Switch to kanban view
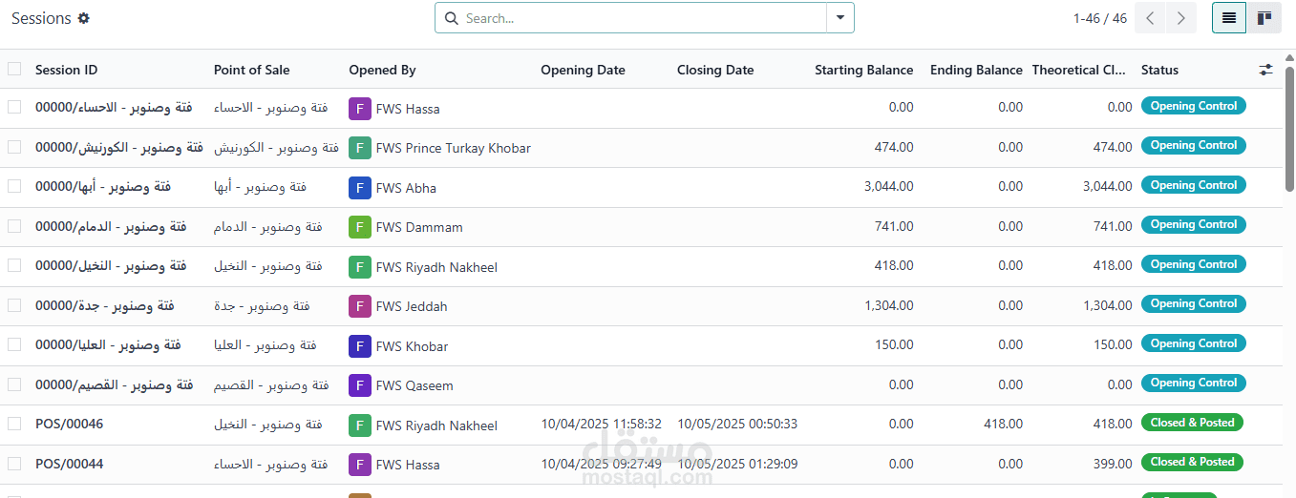This screenshot has width=1296, height=498. (1264, 18)
